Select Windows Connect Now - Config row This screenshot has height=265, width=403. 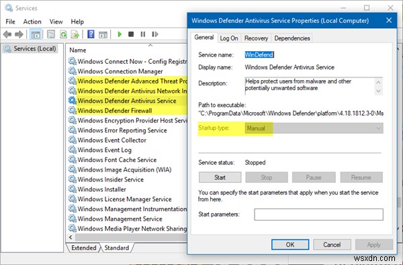click(x=128, y=61)
